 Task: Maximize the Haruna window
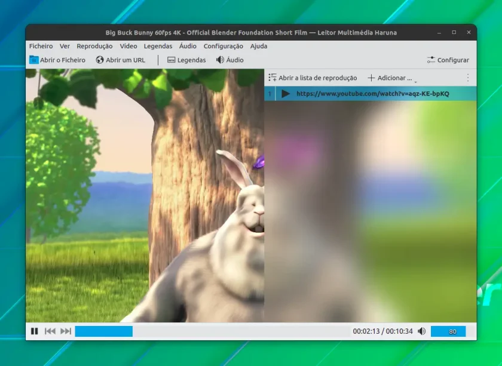pyautogui.click(x=454, y=32)
